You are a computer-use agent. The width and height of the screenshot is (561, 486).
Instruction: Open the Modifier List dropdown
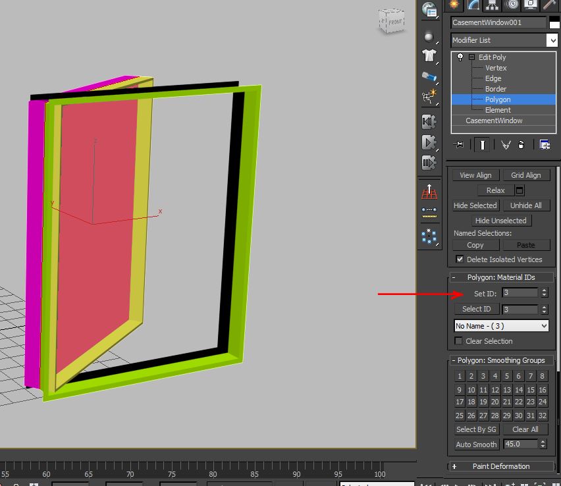point(503,40)
